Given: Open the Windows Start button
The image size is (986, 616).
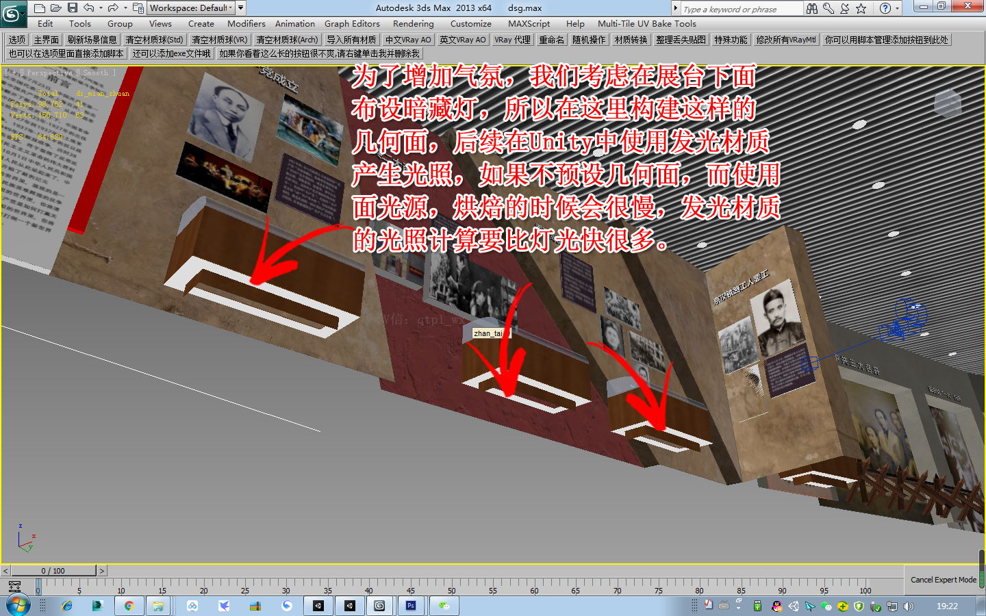Looking at the screenshot, I should pyautogui.click(x=18, y=606).
